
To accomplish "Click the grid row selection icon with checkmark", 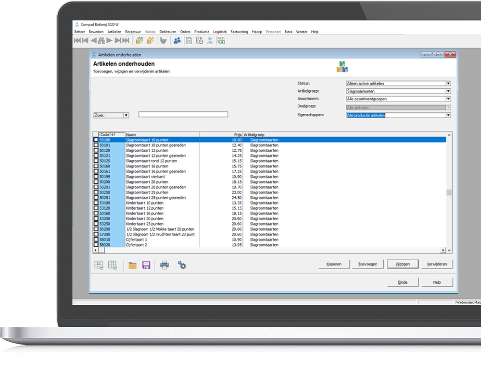I will (x=99, y=265).
